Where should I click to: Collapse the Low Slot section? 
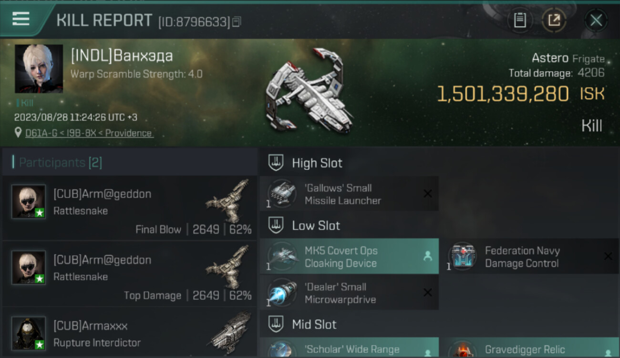tap(276, 225)
